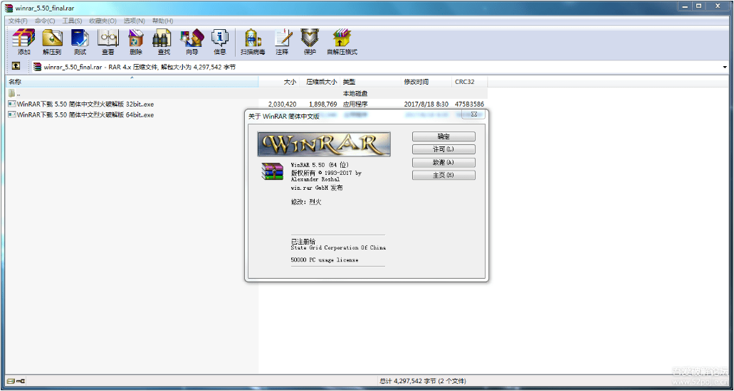
Task: Click the License (许可) button
Action: click(x=444, y=149)
